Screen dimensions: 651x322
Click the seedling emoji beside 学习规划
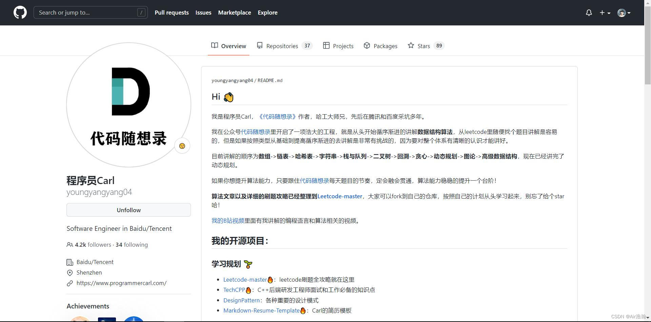point(248,264)
